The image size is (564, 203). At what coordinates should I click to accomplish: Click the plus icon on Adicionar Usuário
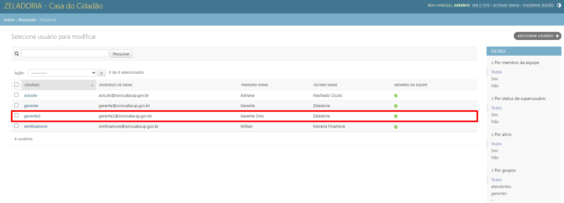coord(557,36)
